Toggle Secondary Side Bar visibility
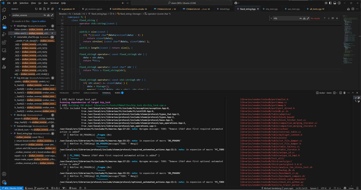This screenshot has width=361, height=190. (339, 3)
